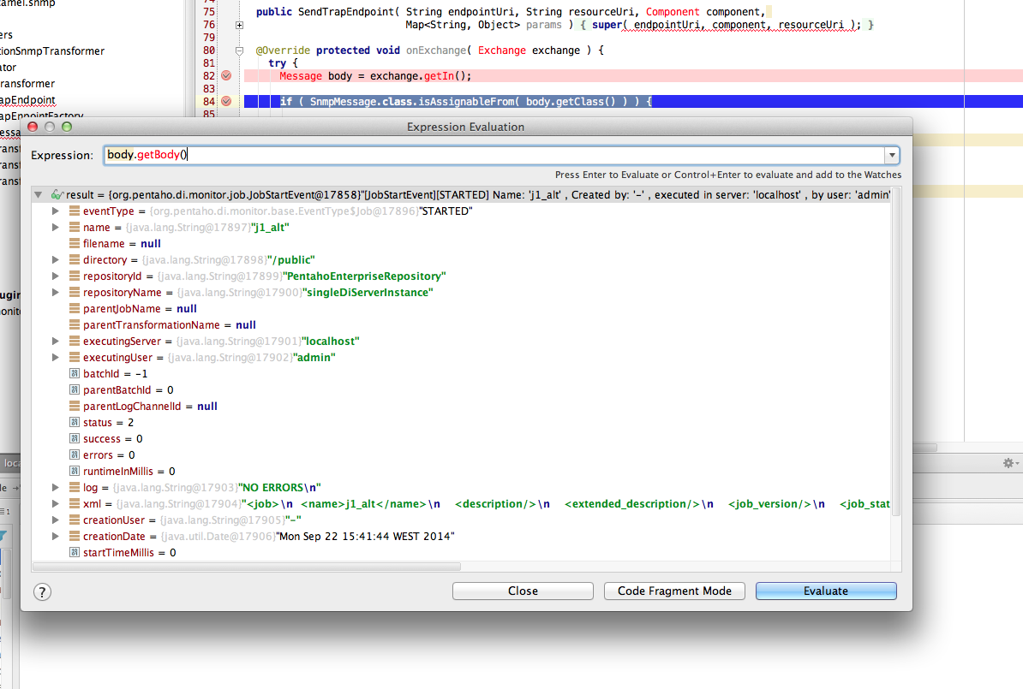Click the @Override annotation on line 80
This screenshot has height=689, width=1023.
pyautogui.click(x=283, y=50)
